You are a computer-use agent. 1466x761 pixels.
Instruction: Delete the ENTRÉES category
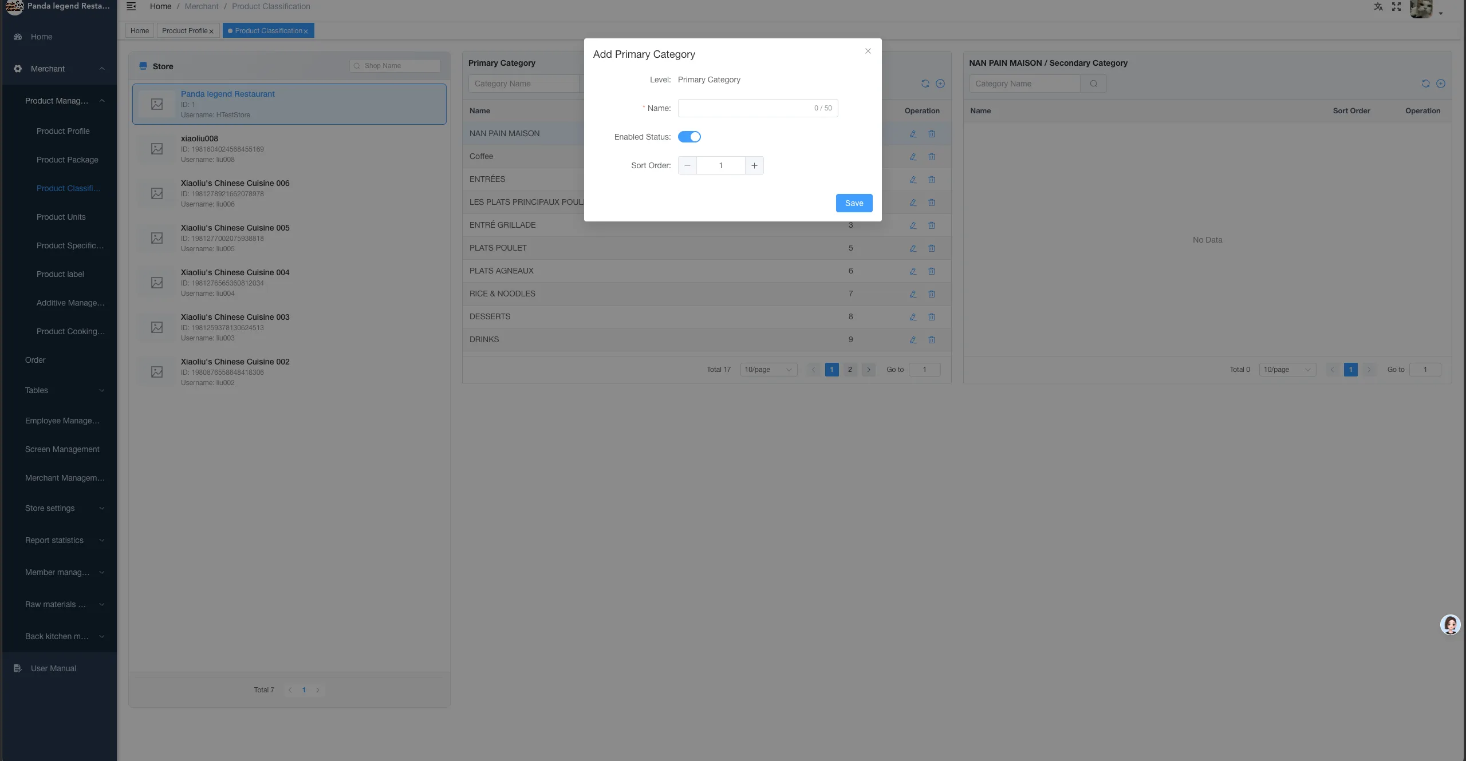click(932, 180)
